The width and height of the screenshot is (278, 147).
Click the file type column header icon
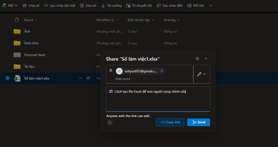[x=17, y=20]
